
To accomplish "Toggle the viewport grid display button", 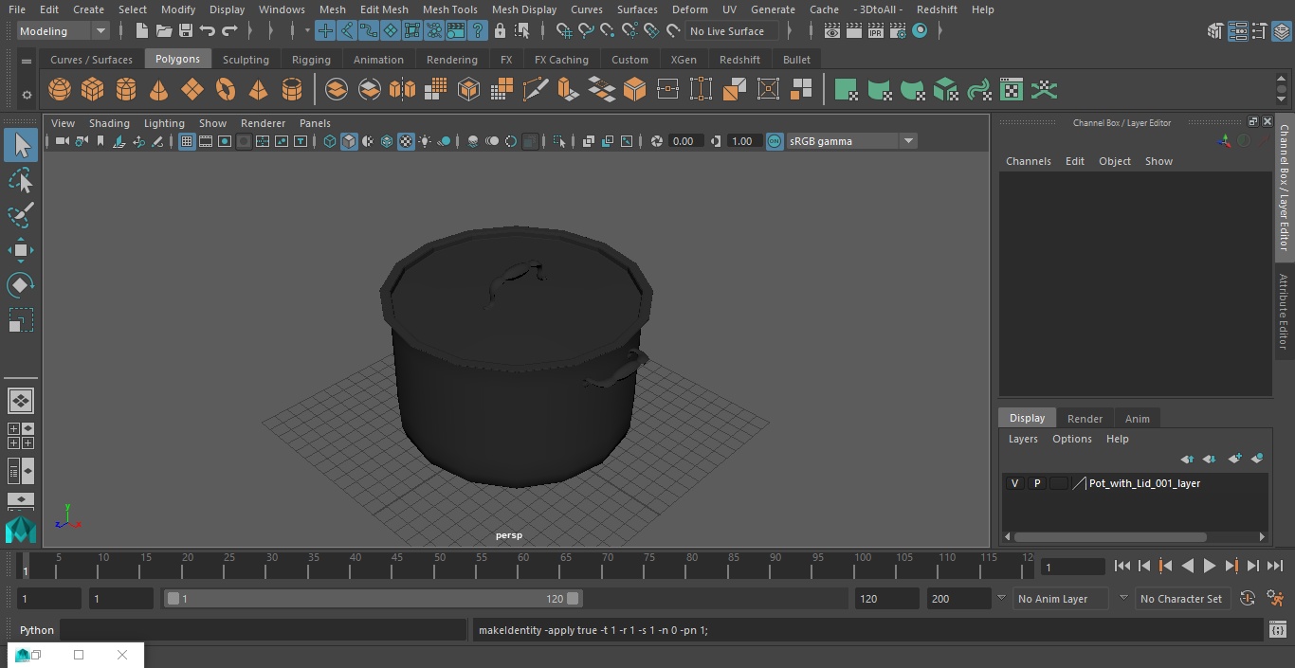I will [x=187, y=141].
